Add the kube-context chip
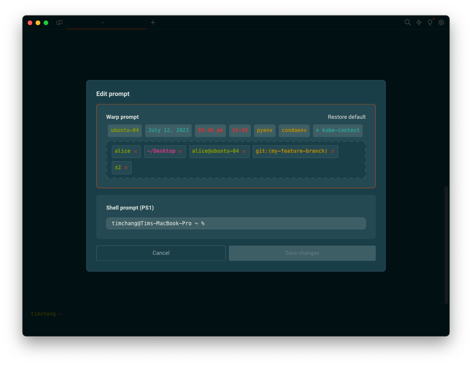Viewport: 472px width, 366px height. click(x=338, y=130)
